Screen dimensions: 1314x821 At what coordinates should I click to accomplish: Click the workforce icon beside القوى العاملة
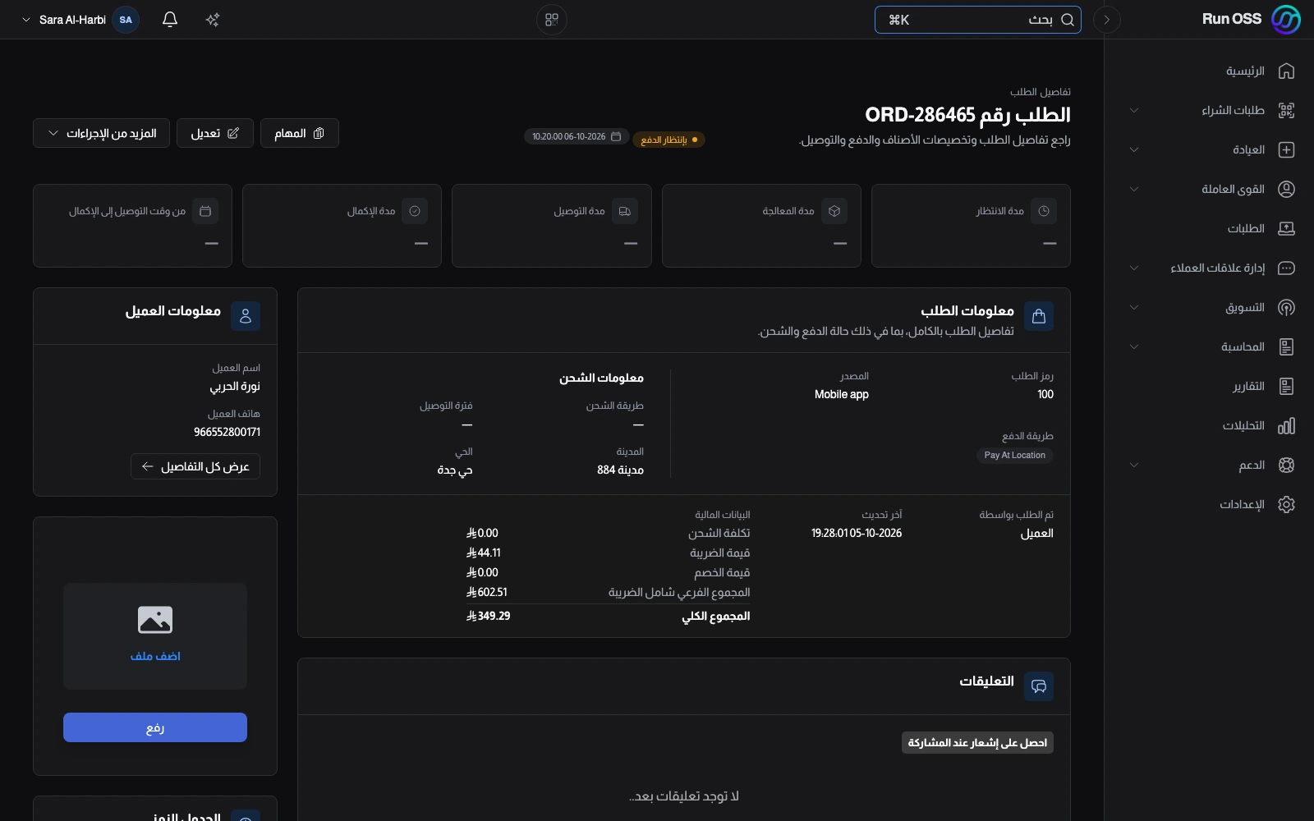coord(1286,189)
